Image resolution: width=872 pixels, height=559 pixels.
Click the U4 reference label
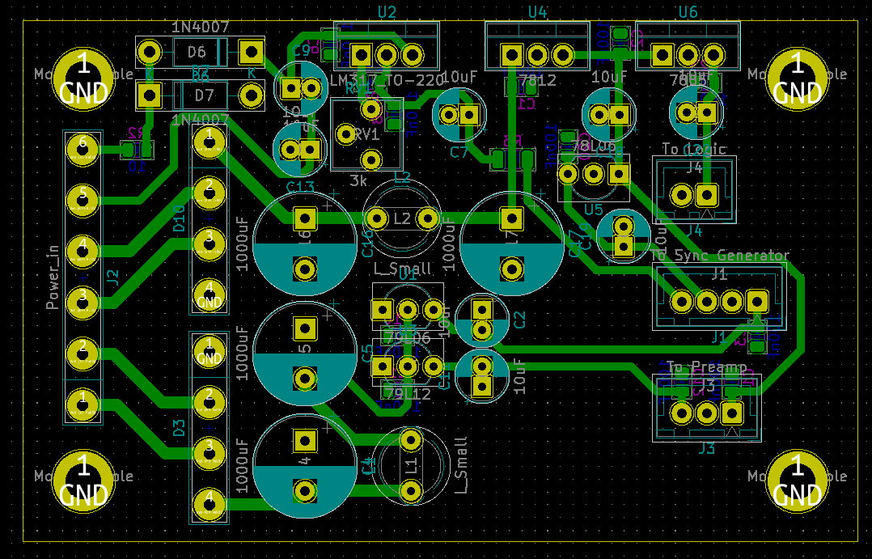[537, 12]
